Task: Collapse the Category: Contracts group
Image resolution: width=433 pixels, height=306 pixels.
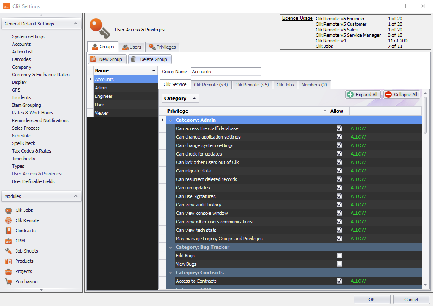Action: tap(170, 273)
